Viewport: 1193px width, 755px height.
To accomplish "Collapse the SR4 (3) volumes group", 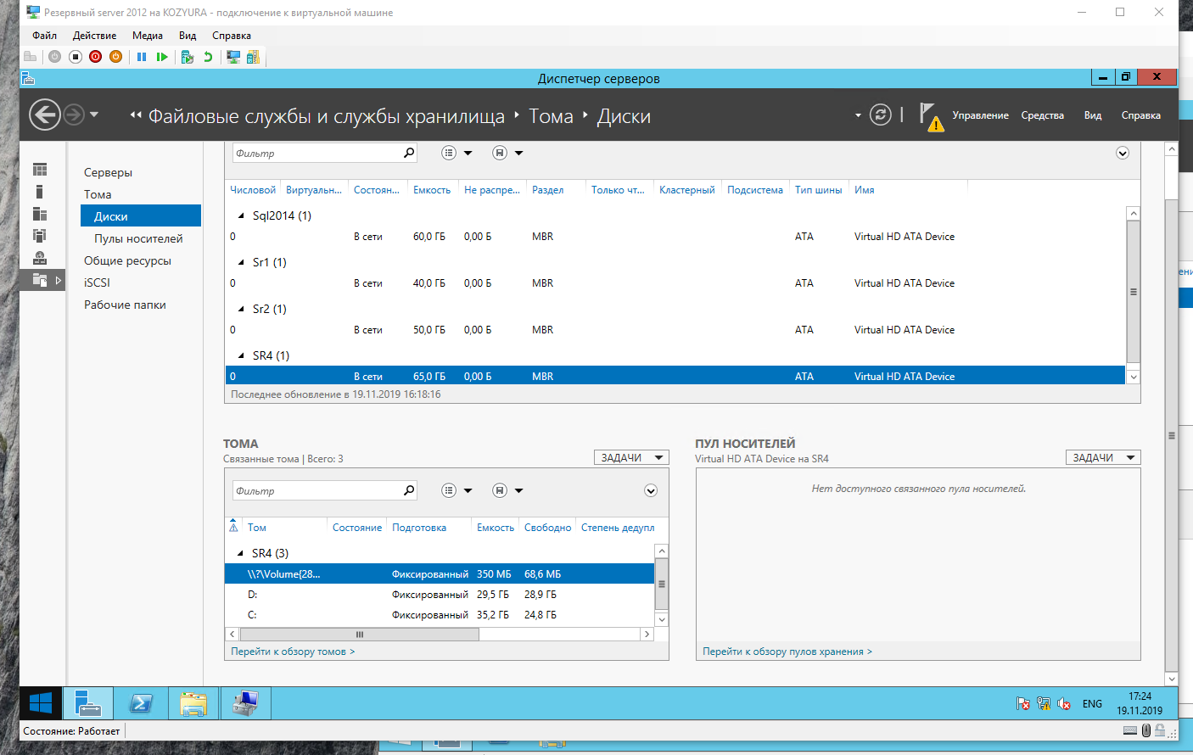I will coord(240,553).
